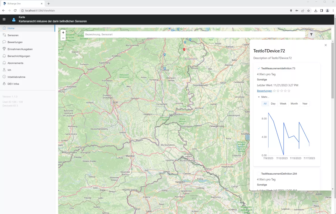The image size is (336, 214).
Task: Select the Month chart range
Action: tap(294, 104)
